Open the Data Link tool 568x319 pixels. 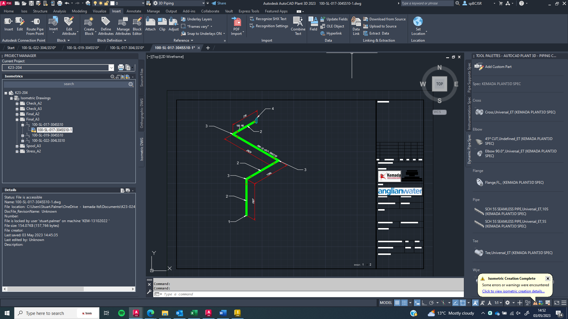point(356,25)
